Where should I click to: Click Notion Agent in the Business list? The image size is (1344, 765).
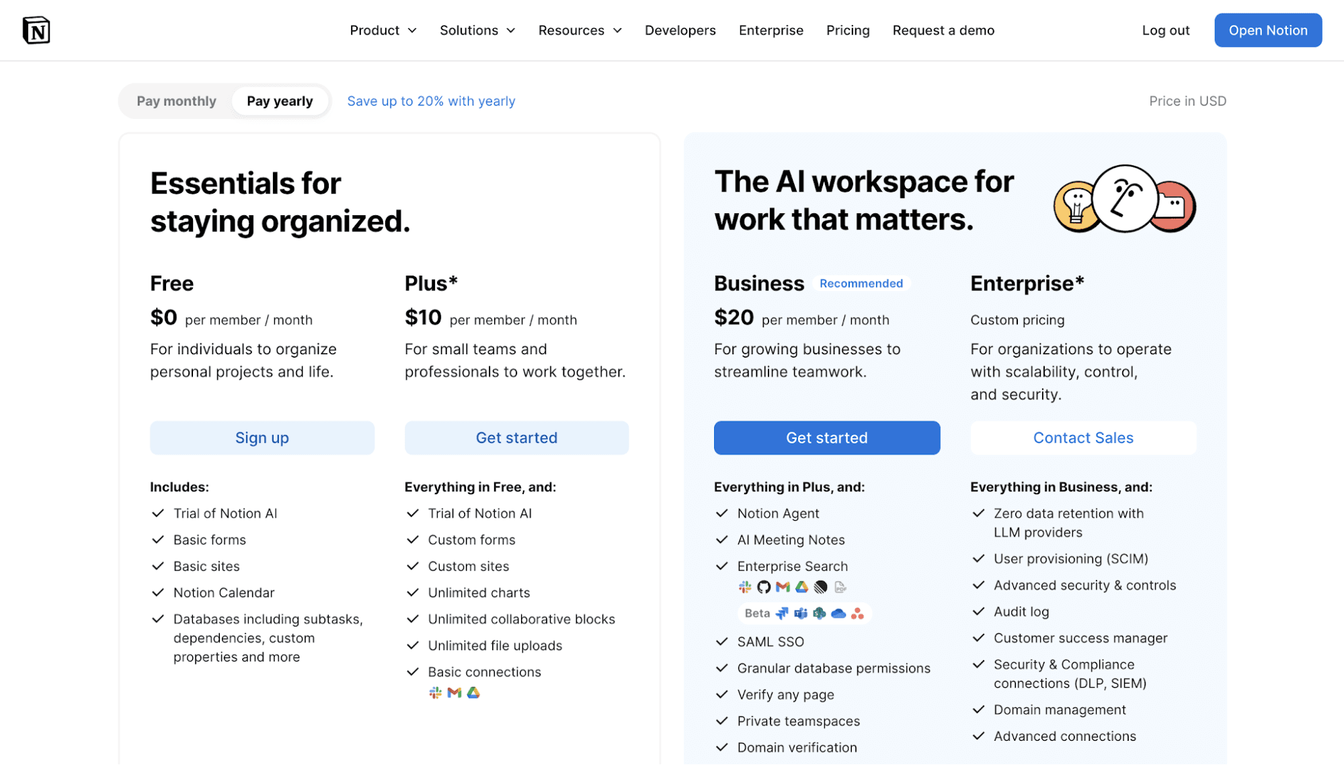pyautogui.click(x=779, y=514)
